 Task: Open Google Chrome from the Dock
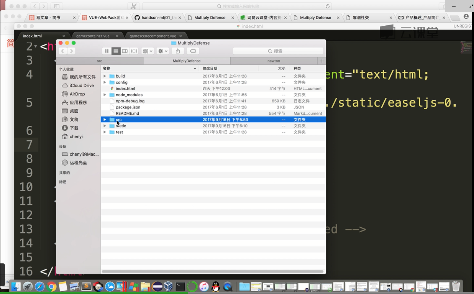(51, 286)
